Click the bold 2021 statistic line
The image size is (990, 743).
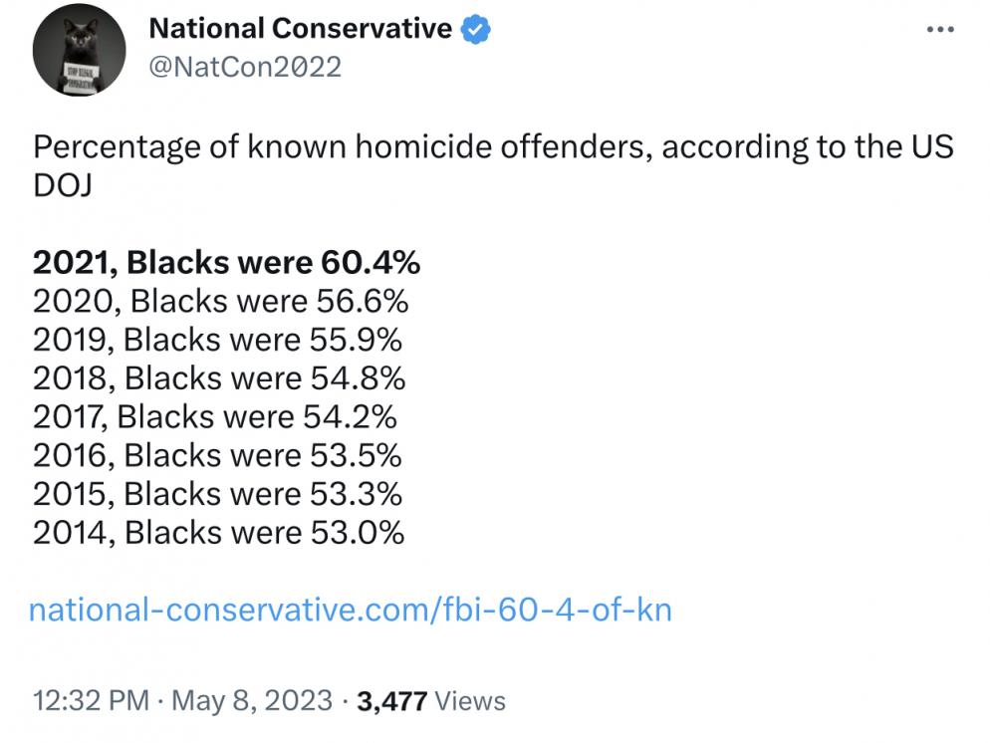pos(227,262)
